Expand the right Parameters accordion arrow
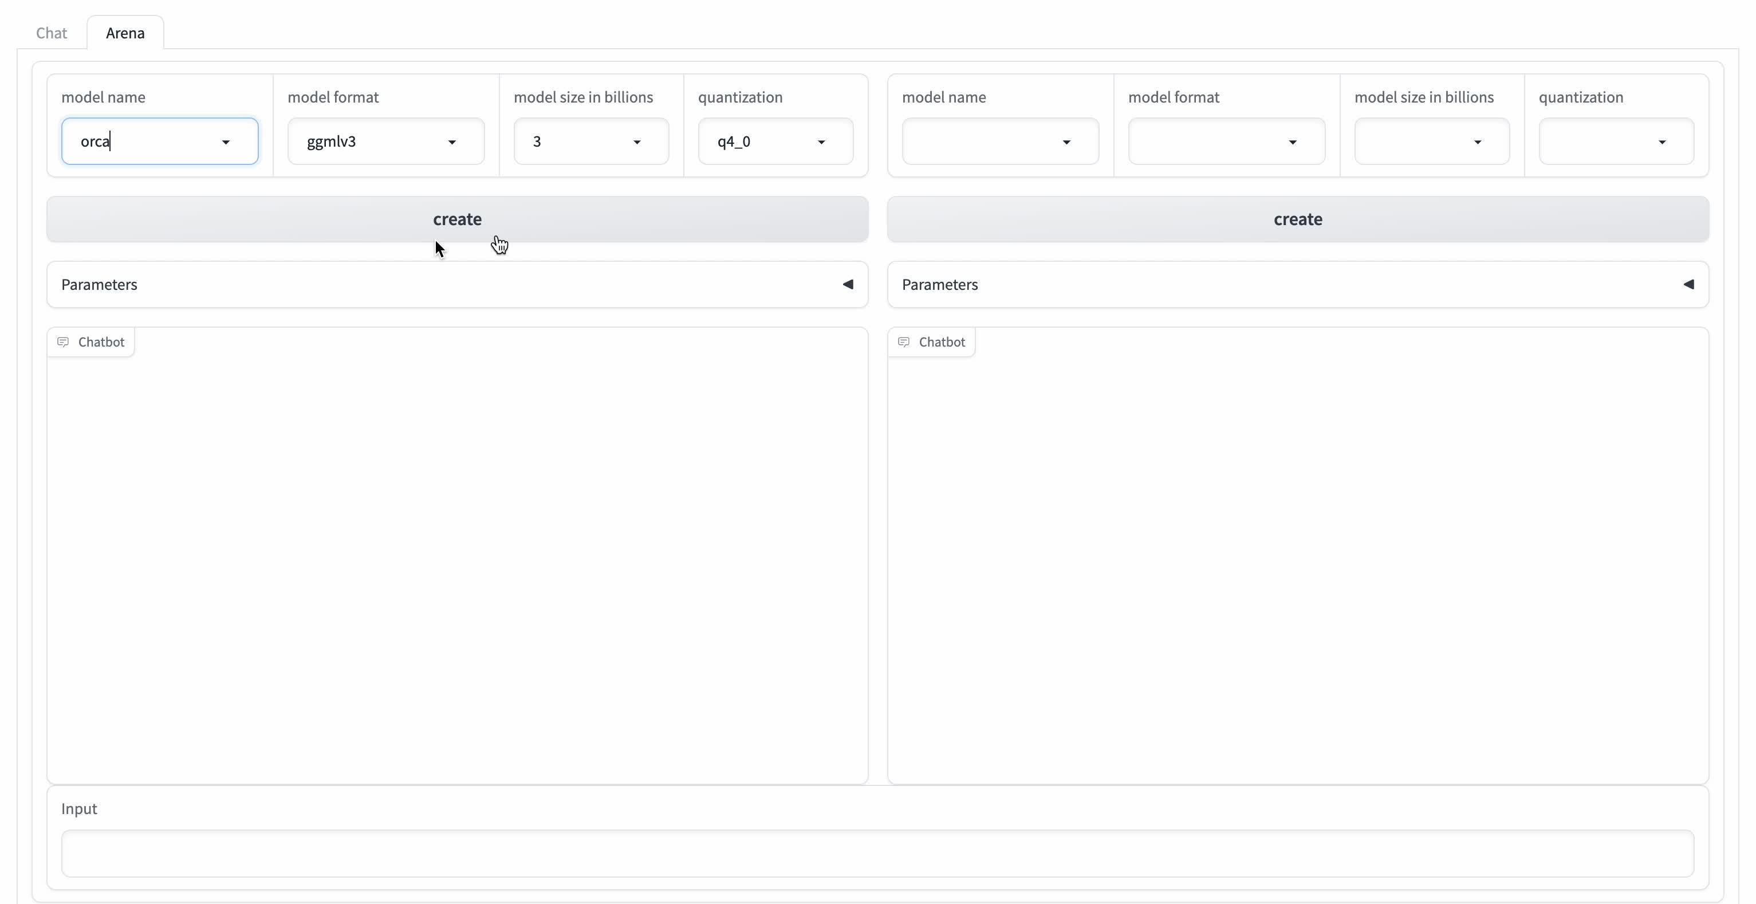The width and height of the screenshot is (1756, 904). [x=1688, y=284]
